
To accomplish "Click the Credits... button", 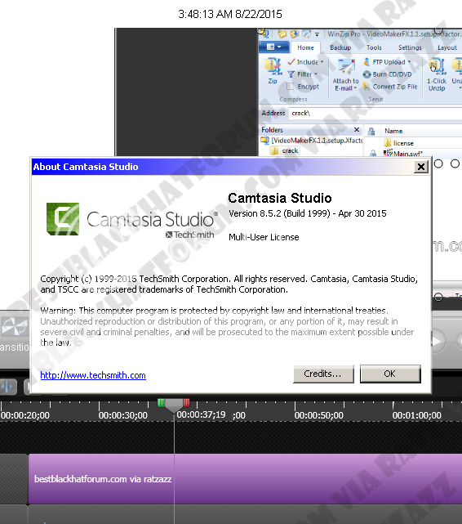I will 323,374.
